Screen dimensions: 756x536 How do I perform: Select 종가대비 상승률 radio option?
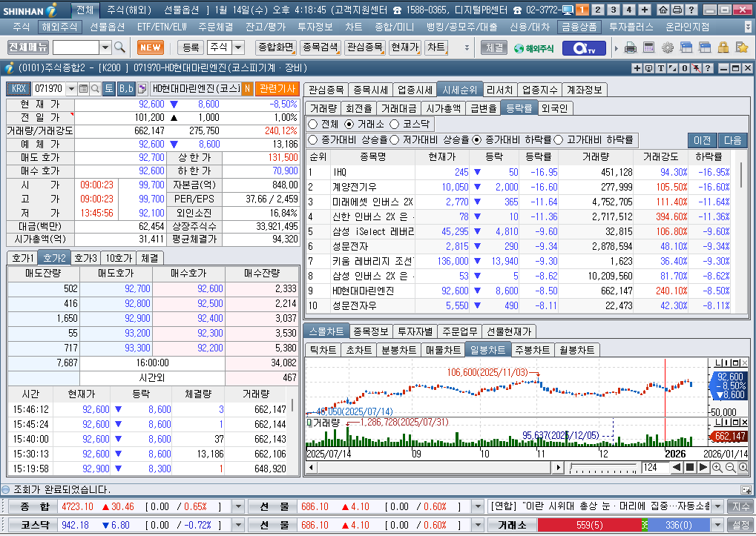[x=312, y=139]
